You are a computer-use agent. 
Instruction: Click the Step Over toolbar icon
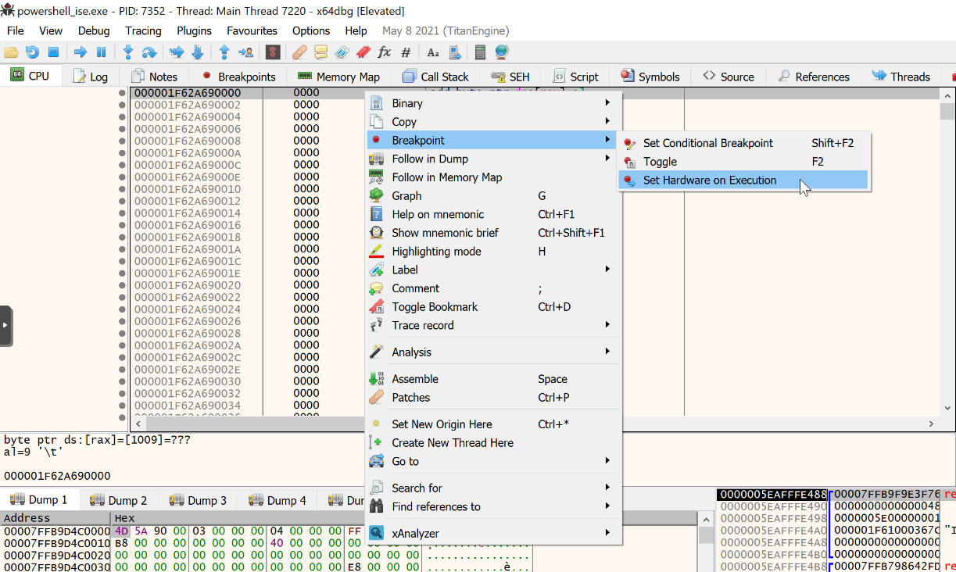click(149, 52)
